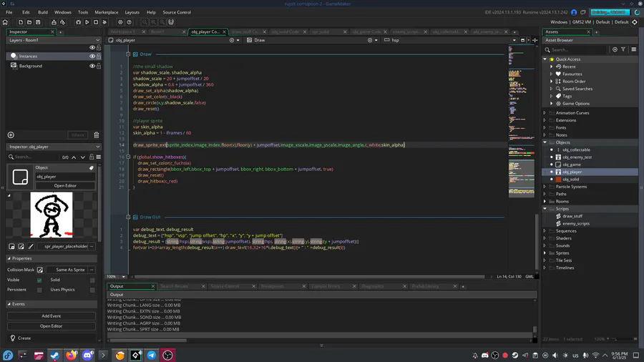Collapse the Objects folder in Asset Browser
Screen dimensions: 644x362
[x=545, y=142]
